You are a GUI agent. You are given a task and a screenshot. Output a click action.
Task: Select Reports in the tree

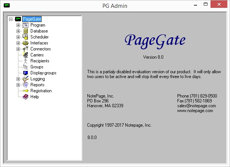click(x=38, y=85)
